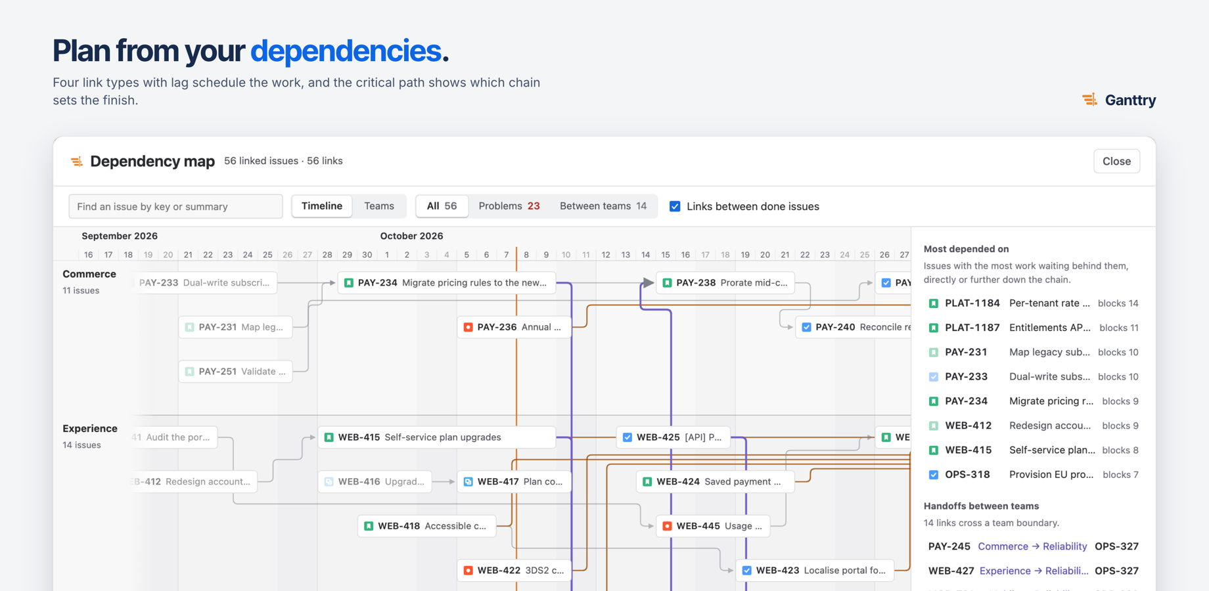Click the OPS-327 key in PAY-245 handoff row
1209x591 pixels.
tap(1116, 546)
